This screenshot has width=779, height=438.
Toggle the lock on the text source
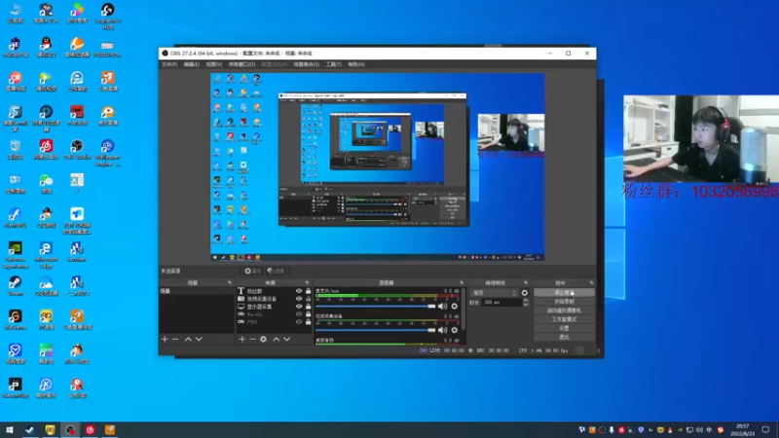(308, 291)
